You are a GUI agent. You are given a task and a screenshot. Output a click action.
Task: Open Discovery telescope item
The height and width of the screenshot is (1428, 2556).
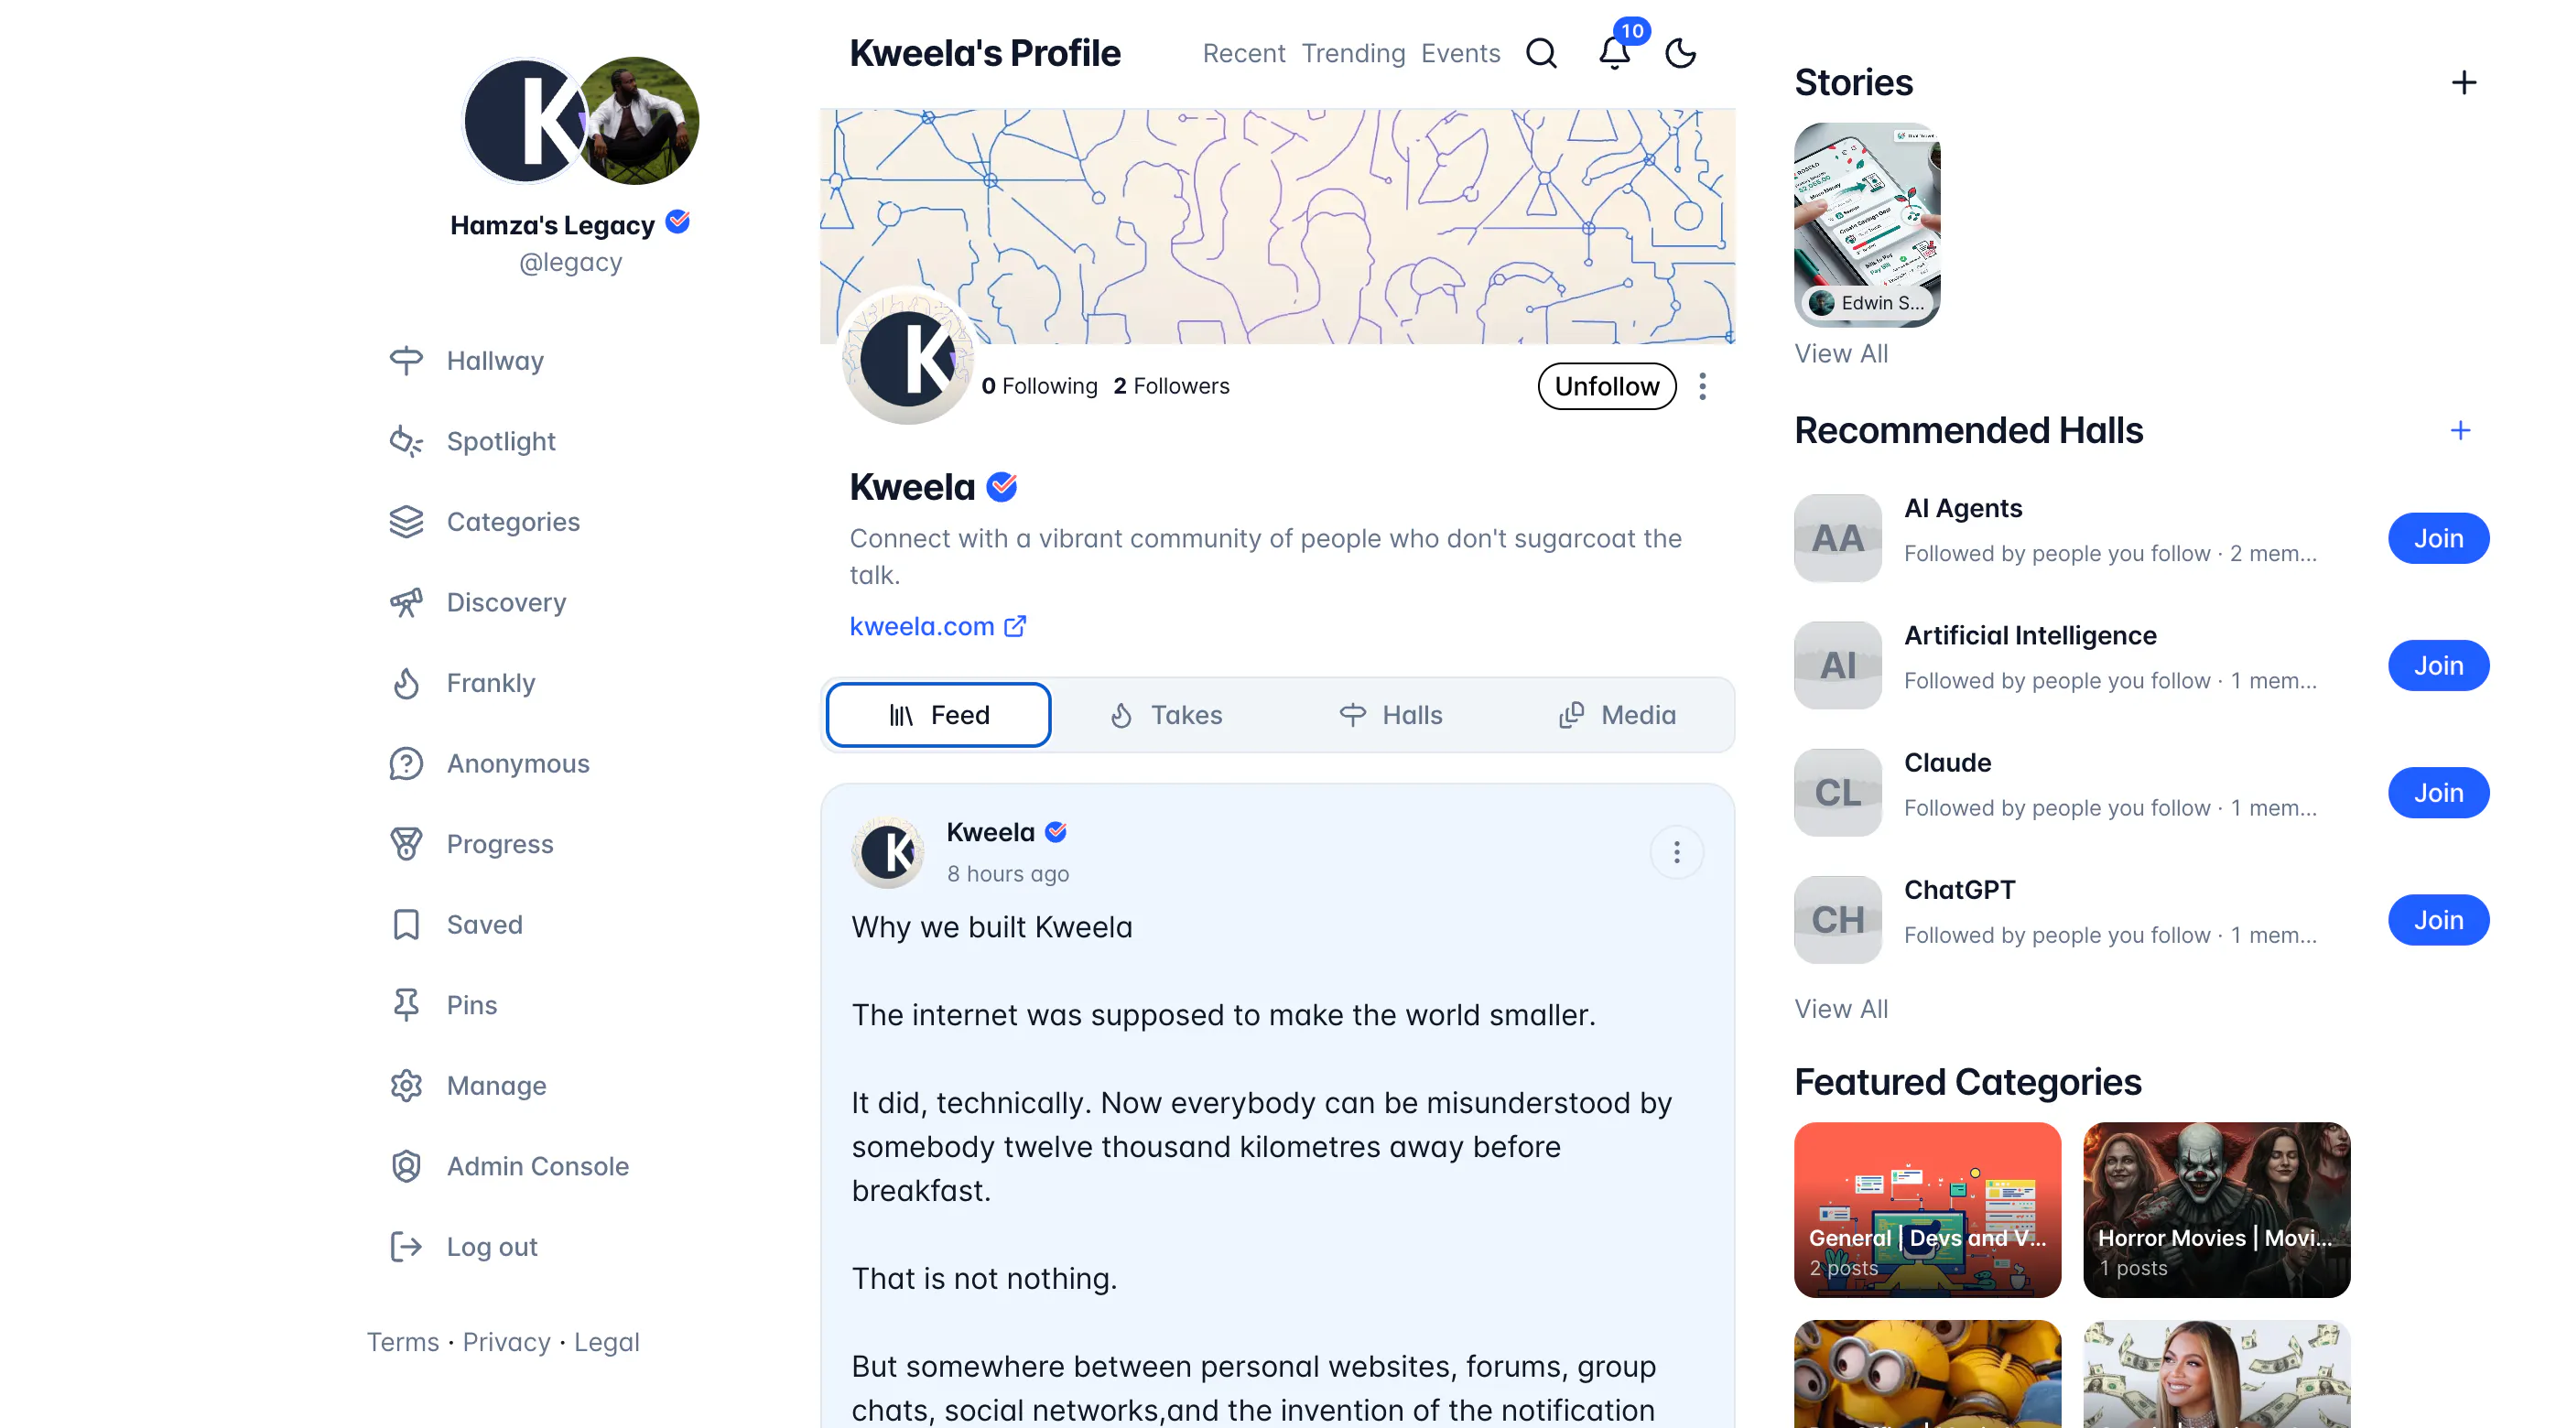coord(477,602)
